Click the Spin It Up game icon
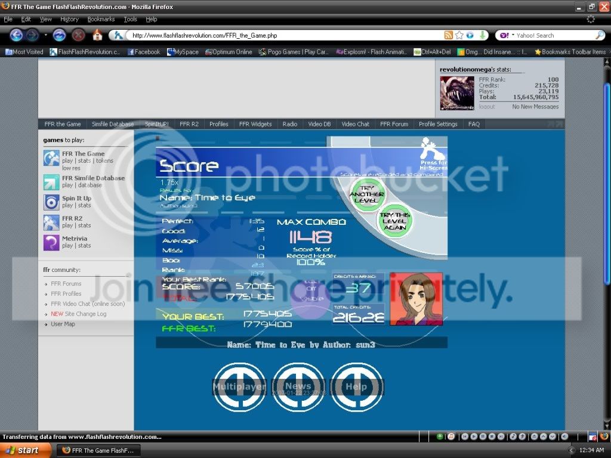The image size is (611, 458). (51, 202)
